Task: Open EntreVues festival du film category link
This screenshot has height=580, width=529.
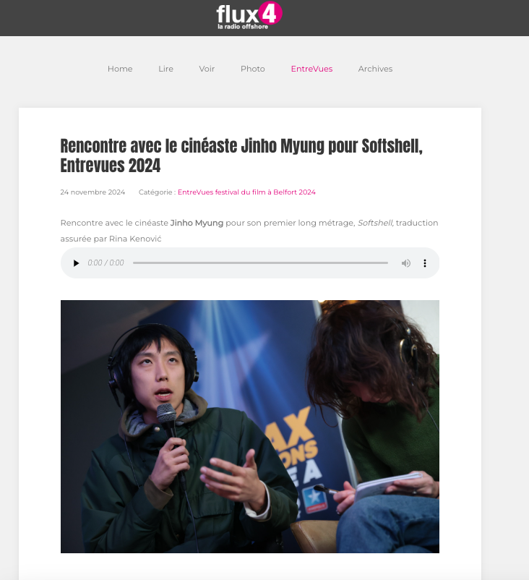Action: (x=246, y=192)
